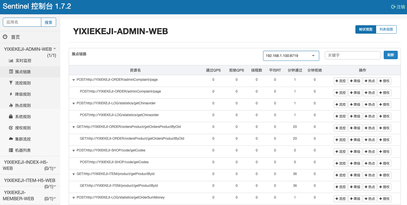This screenshot has height=205, width=407.
Task: Click the 关键字 keyword input
Action: 353,55
